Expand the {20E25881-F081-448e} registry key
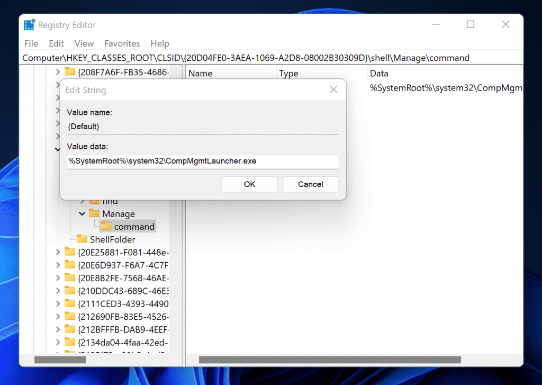The image size is (542, 385). point(59,252)
